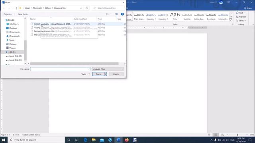This screenshot has height=143, width=255.
Task: Select Office in the address breadcrumb
Action: click(48, 8)
